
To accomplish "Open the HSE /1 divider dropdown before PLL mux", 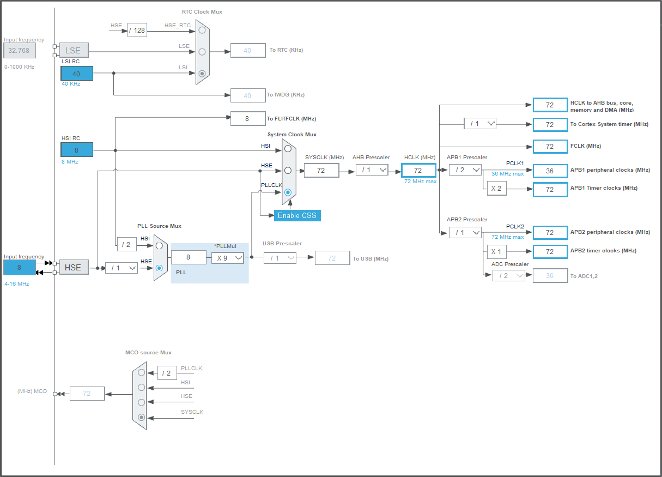I will click(122, 268).
